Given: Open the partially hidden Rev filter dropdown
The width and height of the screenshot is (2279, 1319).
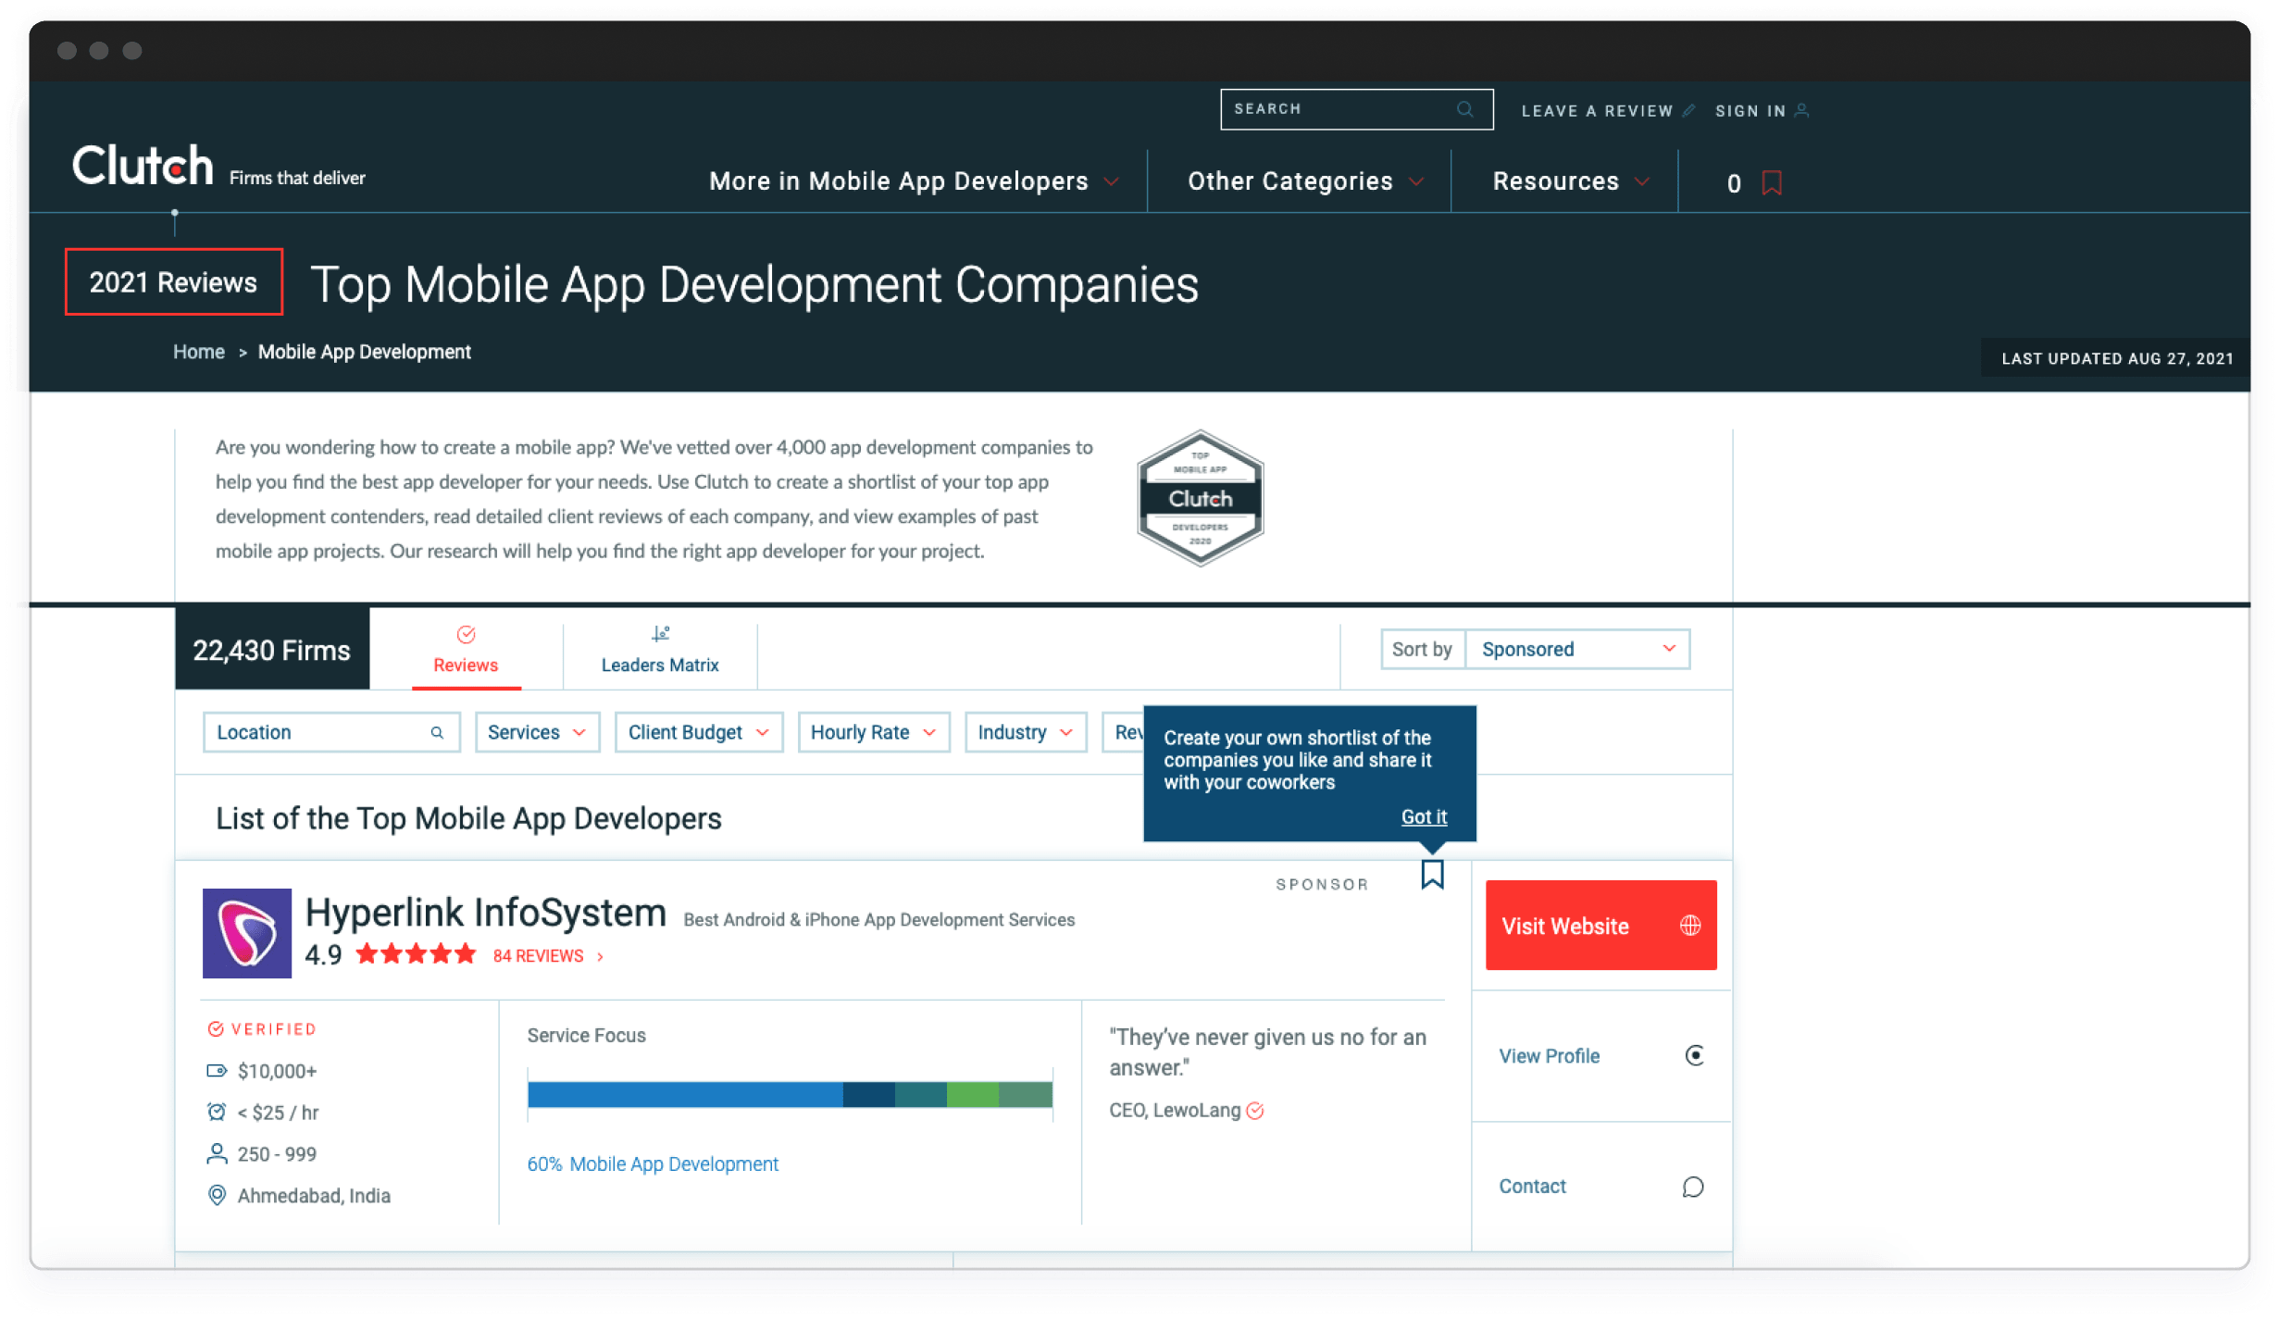Looking at the screenshot, I should (x=1124, y=732).
